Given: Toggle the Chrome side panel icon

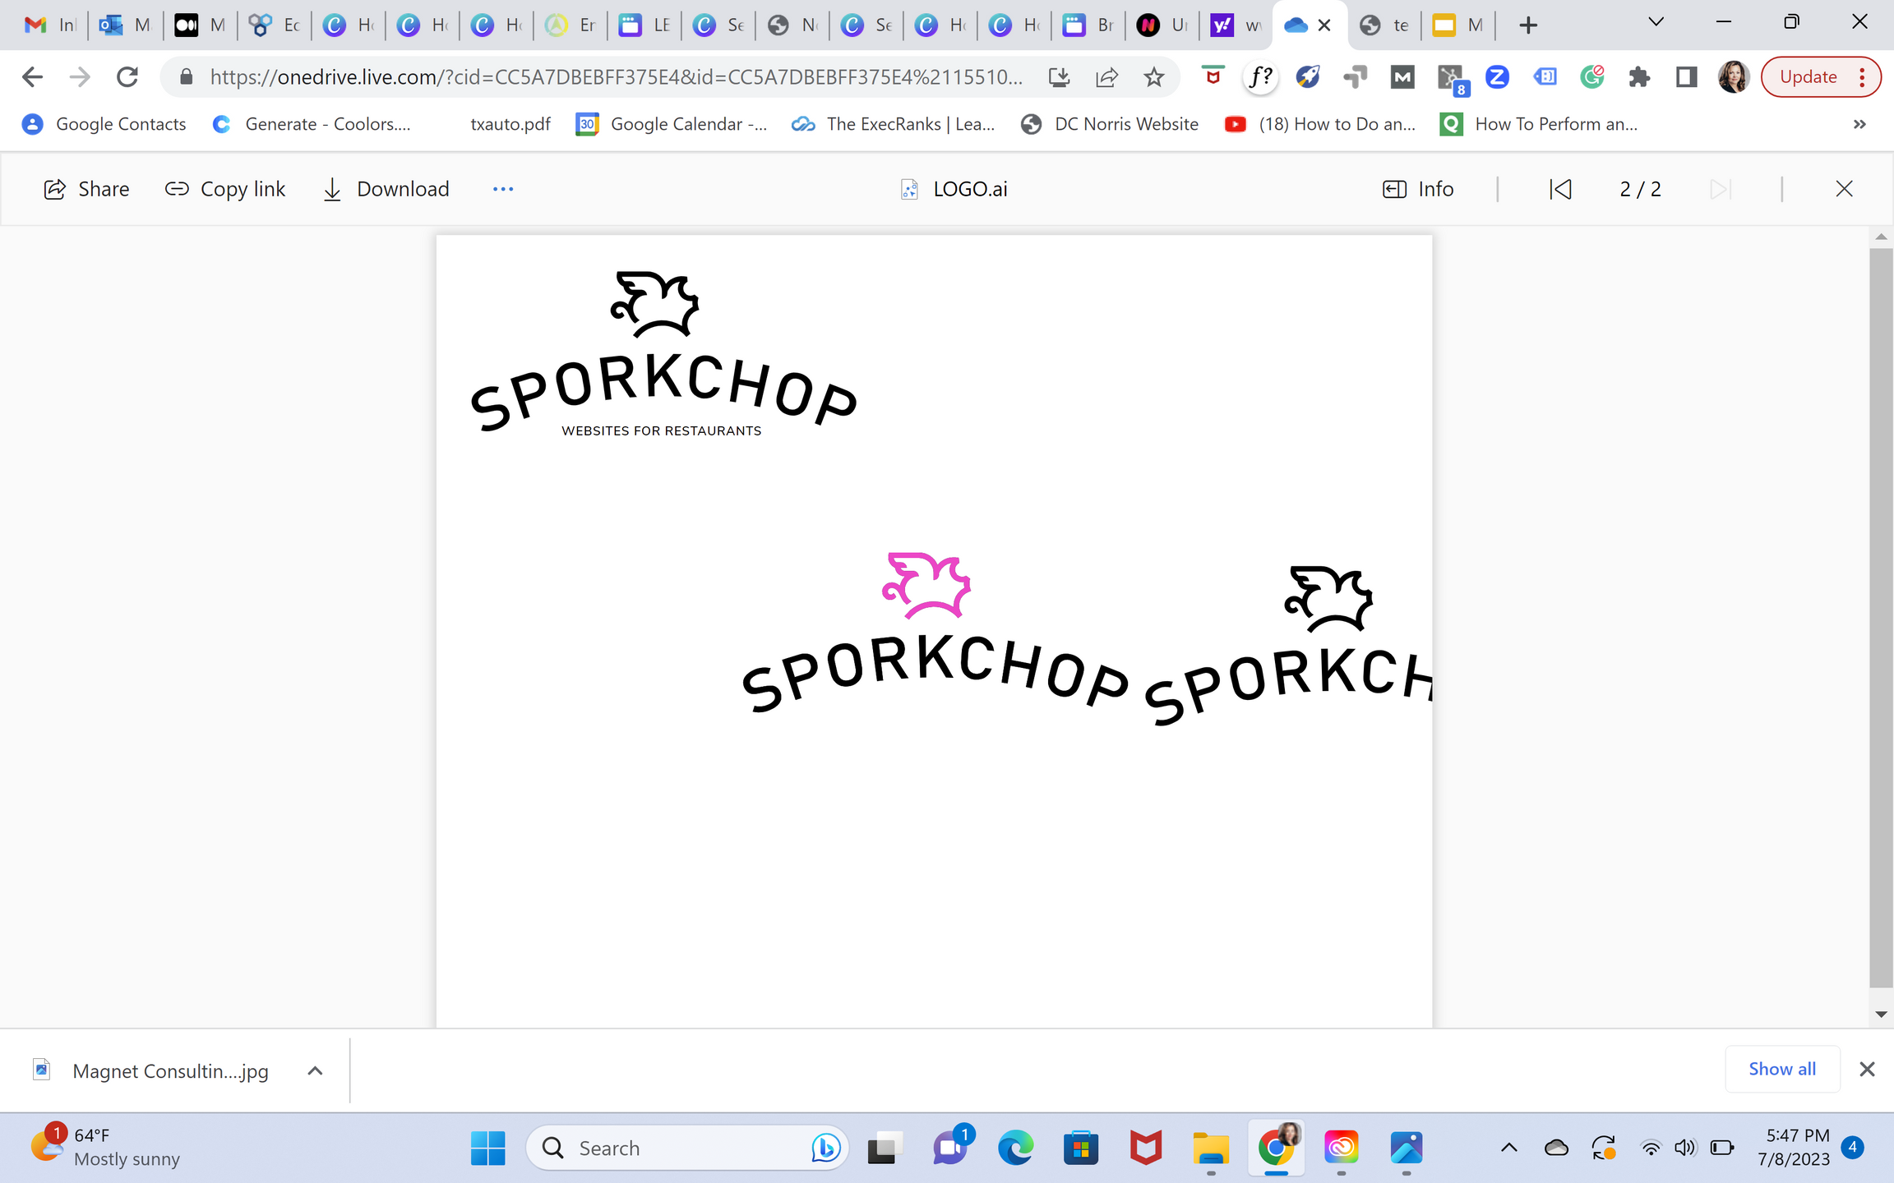Looking at the screenshot, I should (x=1686, y=77).
